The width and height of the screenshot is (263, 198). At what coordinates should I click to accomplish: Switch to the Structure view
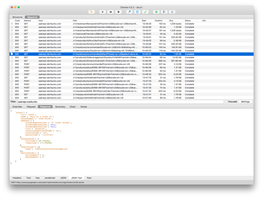pos(17,17)
